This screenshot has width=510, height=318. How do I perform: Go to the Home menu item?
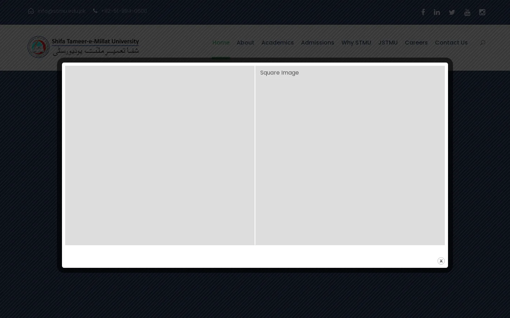pos(221,42)
